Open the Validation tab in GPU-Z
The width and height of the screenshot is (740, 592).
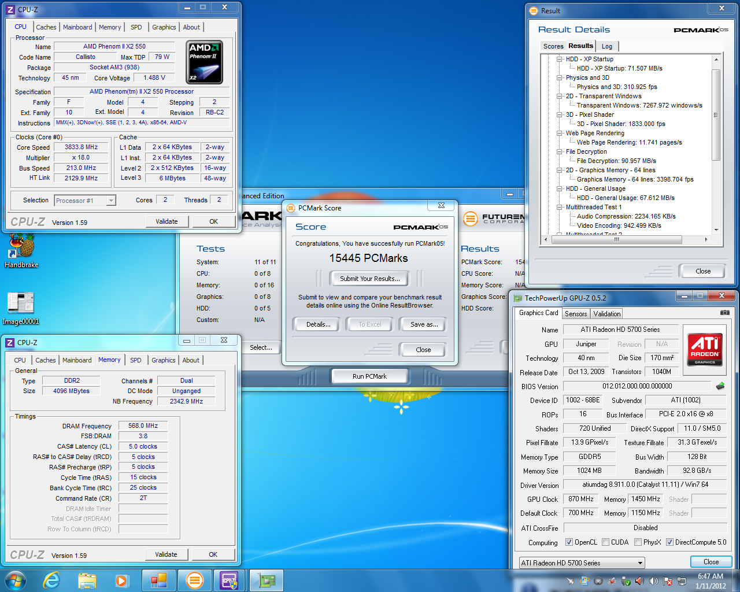(x=607, y=314)
